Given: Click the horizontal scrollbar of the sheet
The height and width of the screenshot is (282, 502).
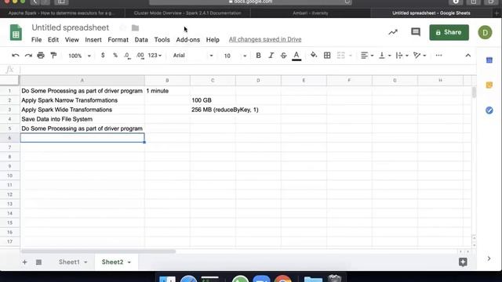Looking at the screenshot, I should [98, 251].
